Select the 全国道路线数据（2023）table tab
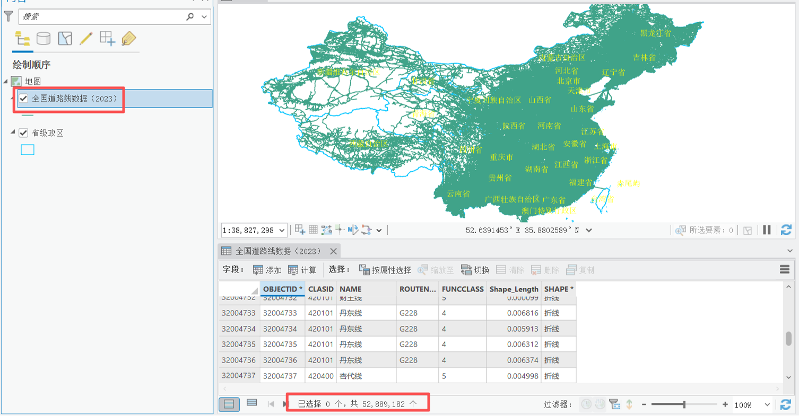The width and height of the screenshot is (799, 416). tap(278, 251)
